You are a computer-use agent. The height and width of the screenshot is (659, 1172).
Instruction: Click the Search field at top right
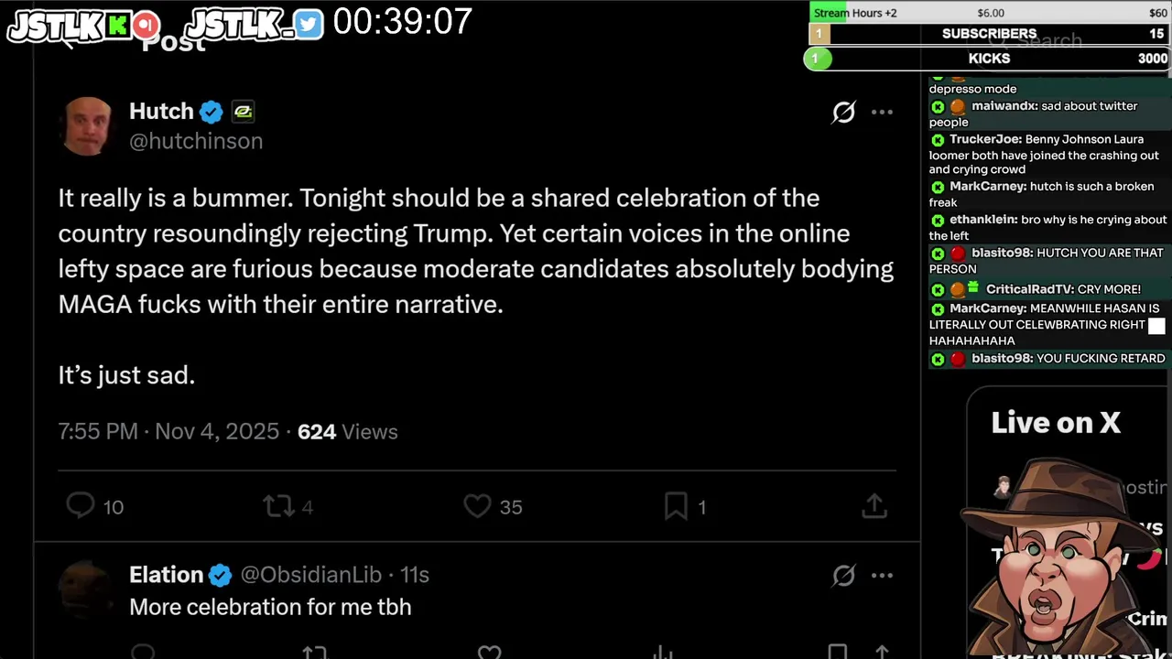[x=1053, y=40]
